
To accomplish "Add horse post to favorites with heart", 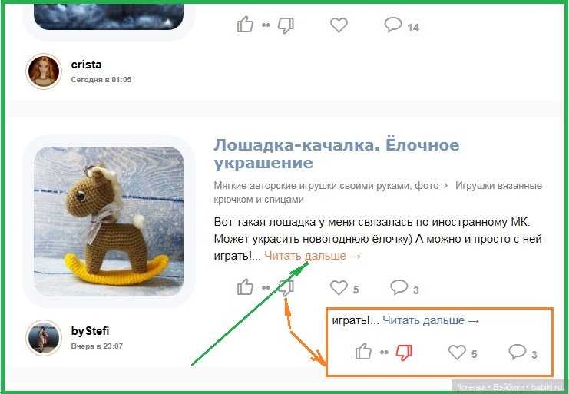I will point(339,288).
